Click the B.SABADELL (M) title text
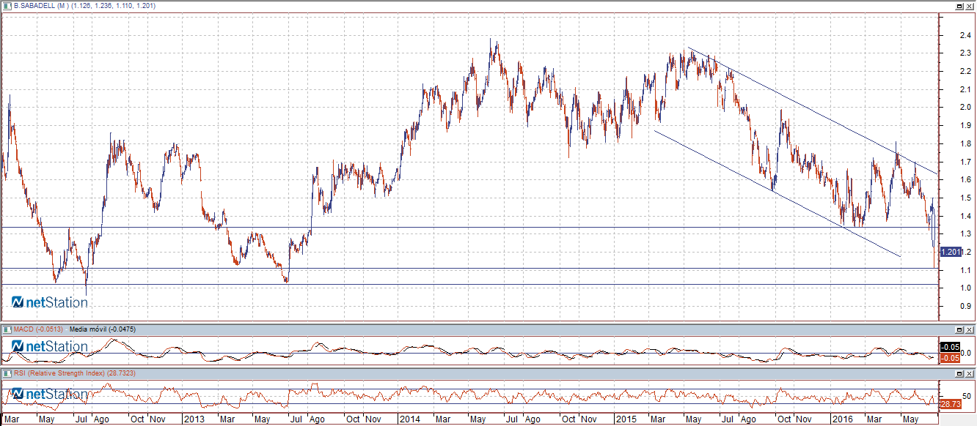The height and width of the screenshot is (426, 977). (x=40, y=5)
